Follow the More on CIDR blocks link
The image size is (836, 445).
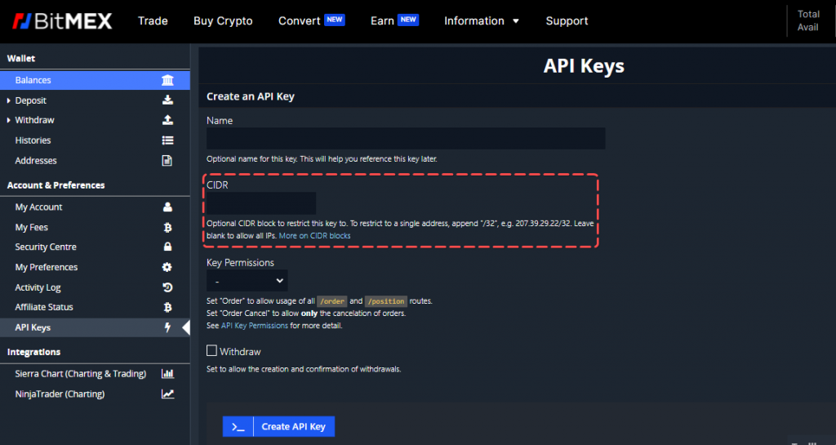click(314, 235)
